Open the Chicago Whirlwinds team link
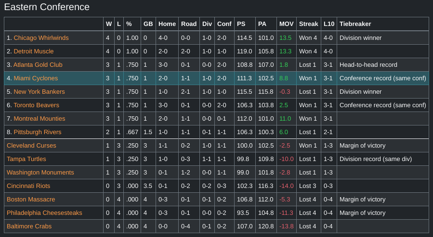 pyautogui.click(x=41, y=38)
